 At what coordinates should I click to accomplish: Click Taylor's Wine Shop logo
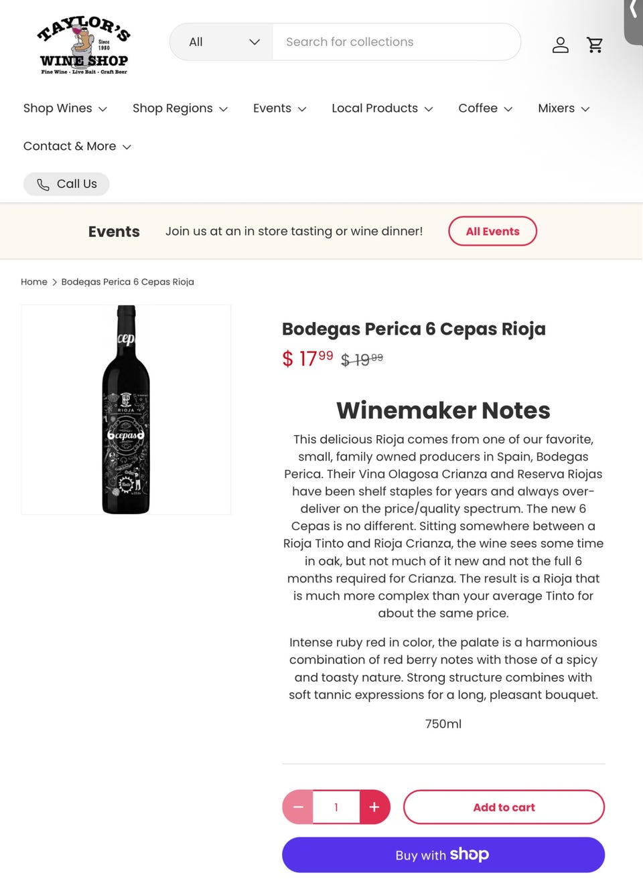point(84,46)
